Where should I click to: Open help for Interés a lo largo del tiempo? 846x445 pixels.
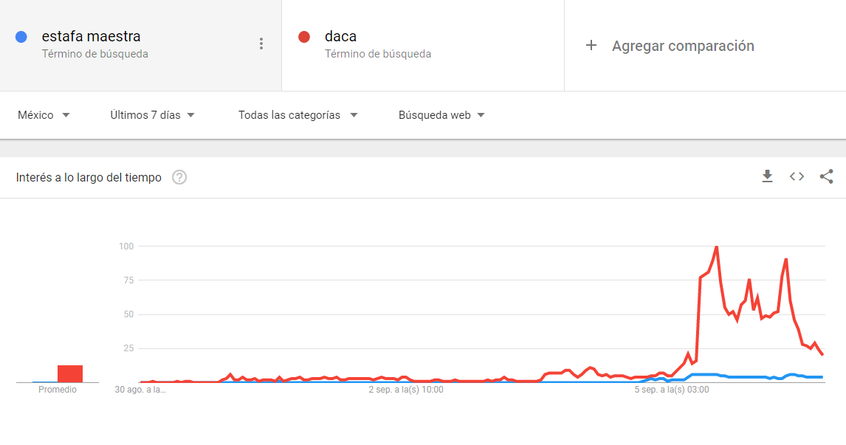pos(179,177)
